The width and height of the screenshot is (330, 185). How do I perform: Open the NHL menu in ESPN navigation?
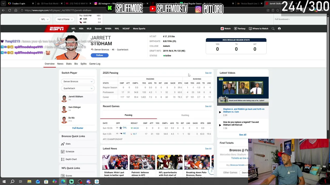[x=117, y=29]
